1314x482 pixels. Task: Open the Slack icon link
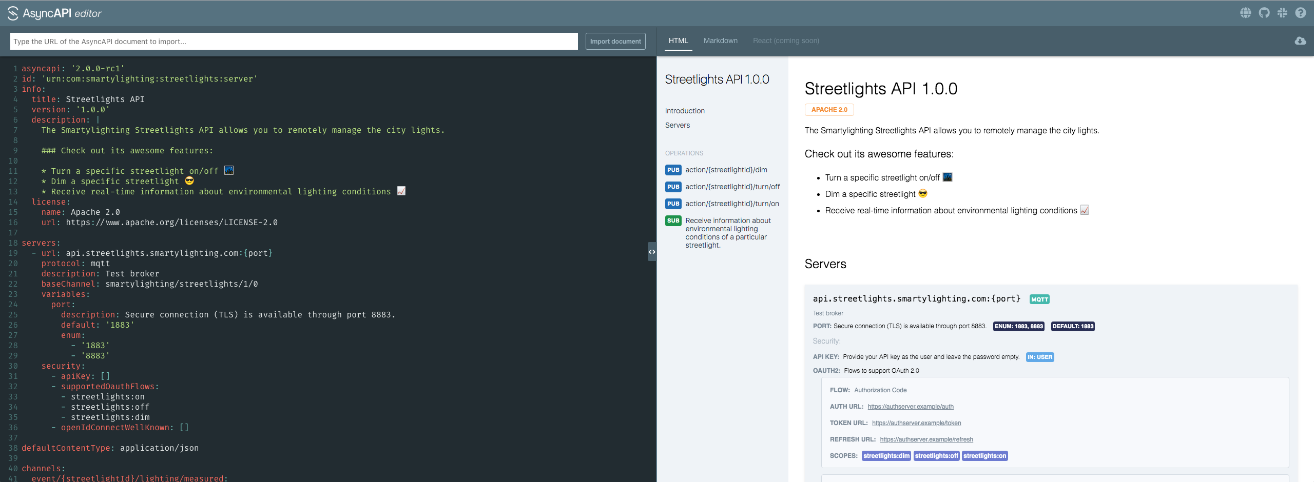click(1282, 13)
